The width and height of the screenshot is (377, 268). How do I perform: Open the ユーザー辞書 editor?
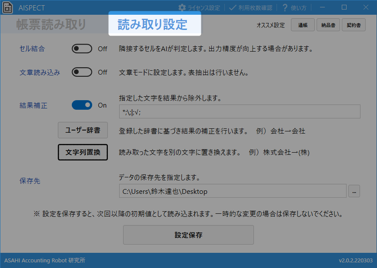click(83, 130)
